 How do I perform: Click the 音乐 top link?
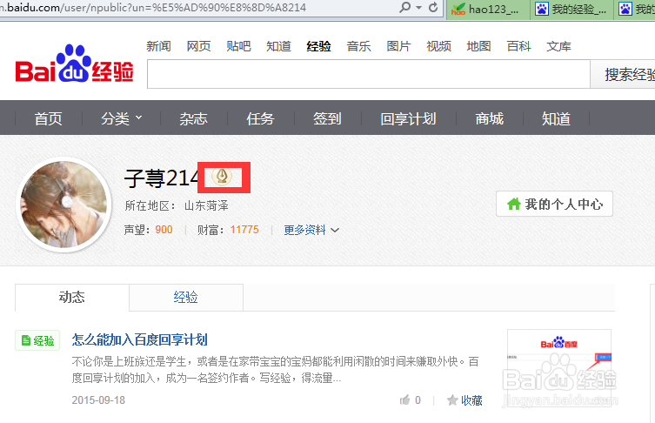359,46
